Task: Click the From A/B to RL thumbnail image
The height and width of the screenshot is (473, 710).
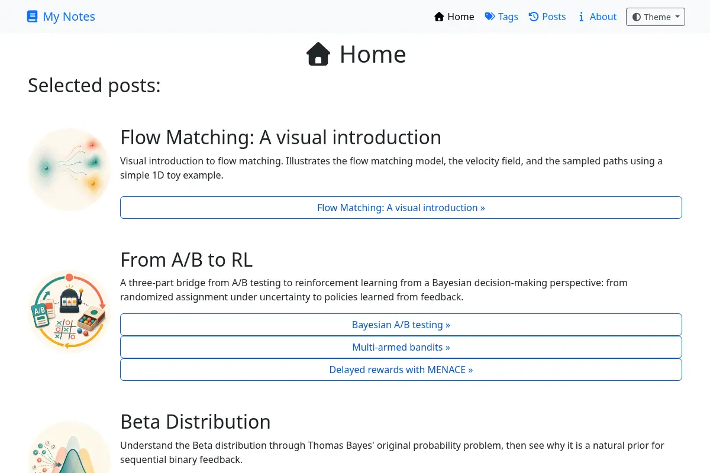Action: click(69, 311)
